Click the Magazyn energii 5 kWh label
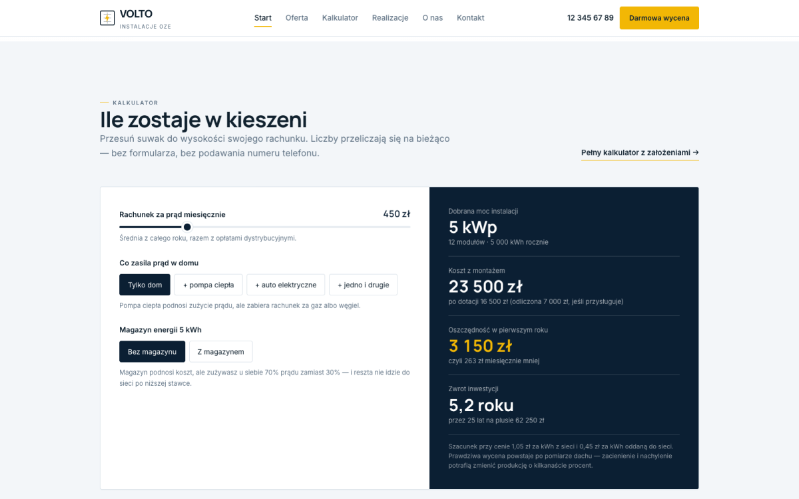The width and height of the screenshot is (799, 499). tap(160, 329)
